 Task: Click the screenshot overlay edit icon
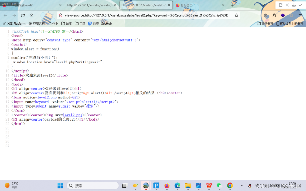[x=281, y=5]
